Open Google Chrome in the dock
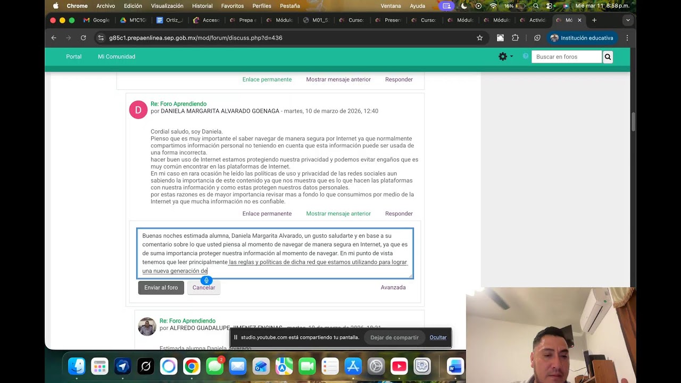681x383 pixels. tap(192, 366)
